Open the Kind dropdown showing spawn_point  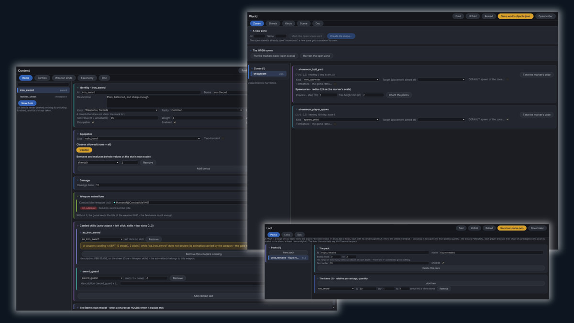(341, 120)
